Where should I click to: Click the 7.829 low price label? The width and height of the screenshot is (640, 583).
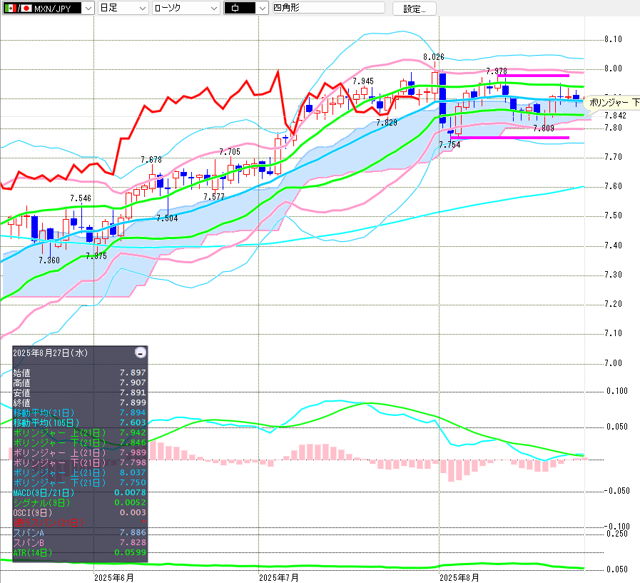[x=387, y=122]
